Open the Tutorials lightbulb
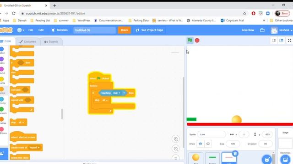293x164 pixels. [x=60, y=30]
